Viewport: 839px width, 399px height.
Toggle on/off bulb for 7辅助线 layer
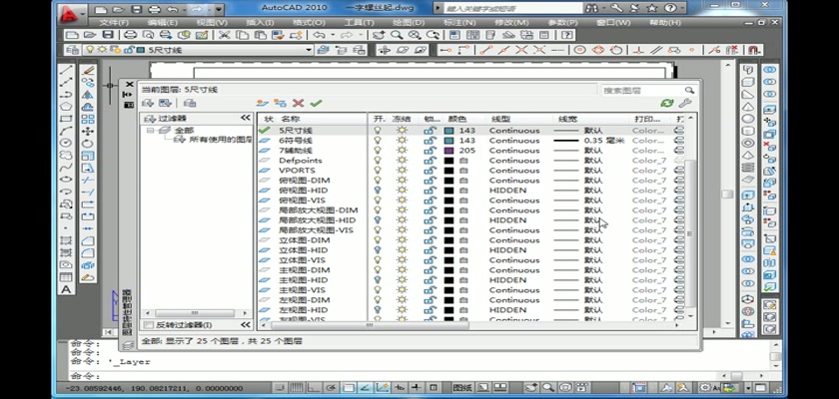point(378,150)
